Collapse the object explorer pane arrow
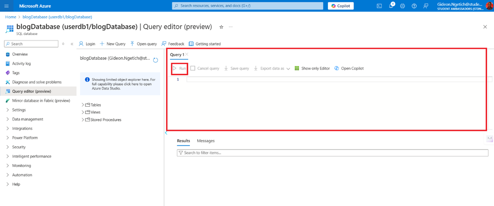The image size is (494, 206). coord(166,133)
